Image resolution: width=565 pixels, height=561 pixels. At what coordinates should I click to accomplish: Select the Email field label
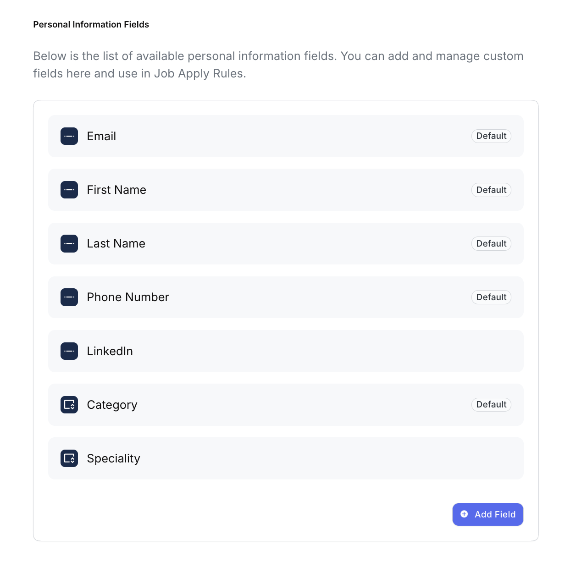click(101, 136)
